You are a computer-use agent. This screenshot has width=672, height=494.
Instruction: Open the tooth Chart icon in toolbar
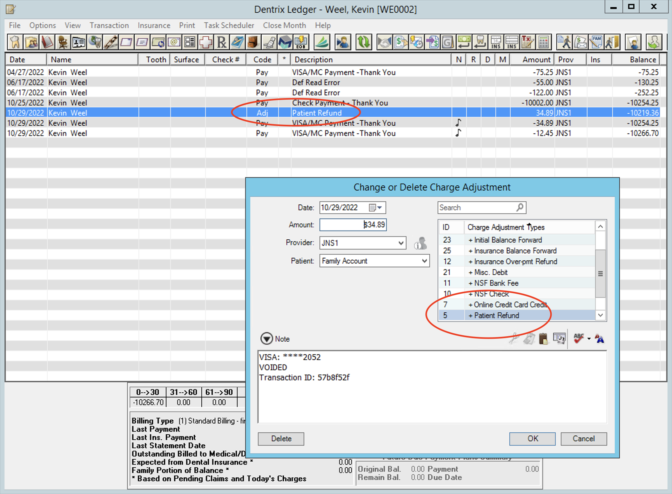(x=15, y=42)
